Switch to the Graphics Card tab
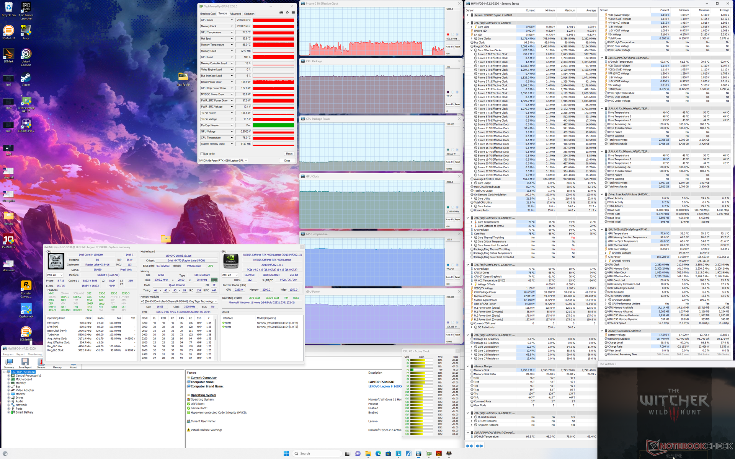Image resolution: width=735 pixels, height=459 pixels. click(207, 14)
